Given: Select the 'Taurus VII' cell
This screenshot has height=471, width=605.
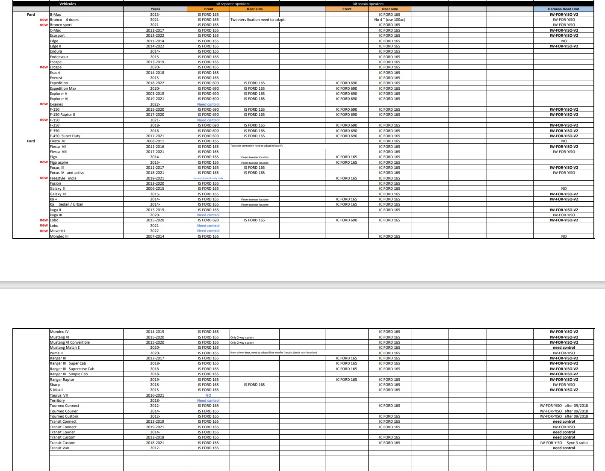Looking at the screenshot, I should (x=86, y=395).
